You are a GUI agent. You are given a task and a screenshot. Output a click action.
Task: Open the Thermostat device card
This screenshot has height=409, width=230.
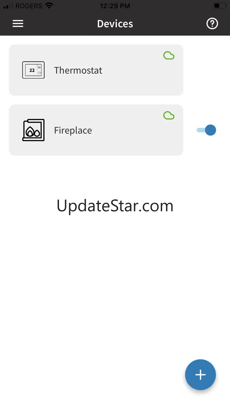96,70
